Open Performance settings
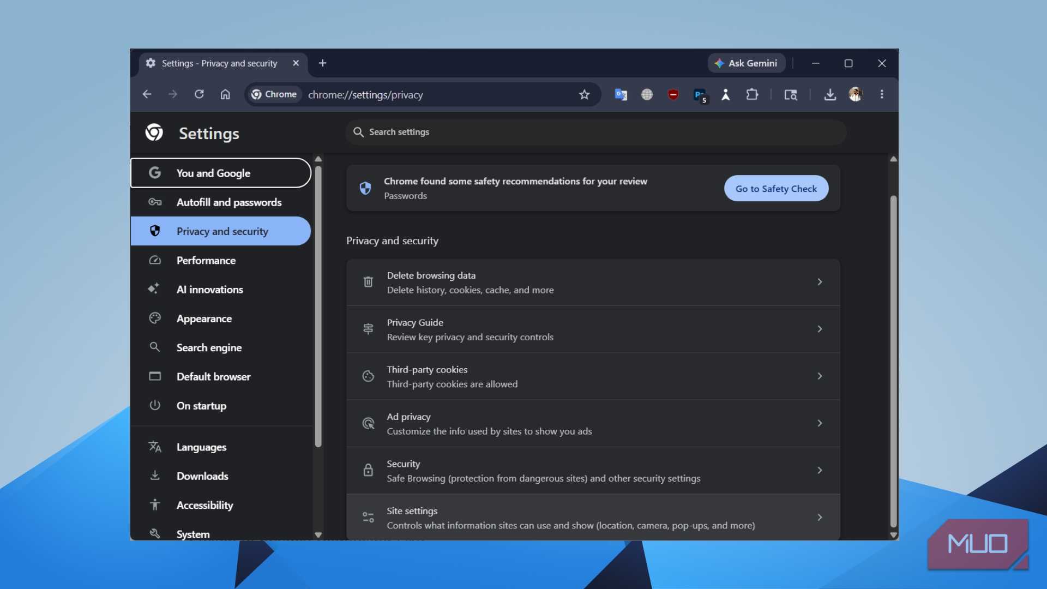The width and height of the screenshot is (1047, 589). 220,261
